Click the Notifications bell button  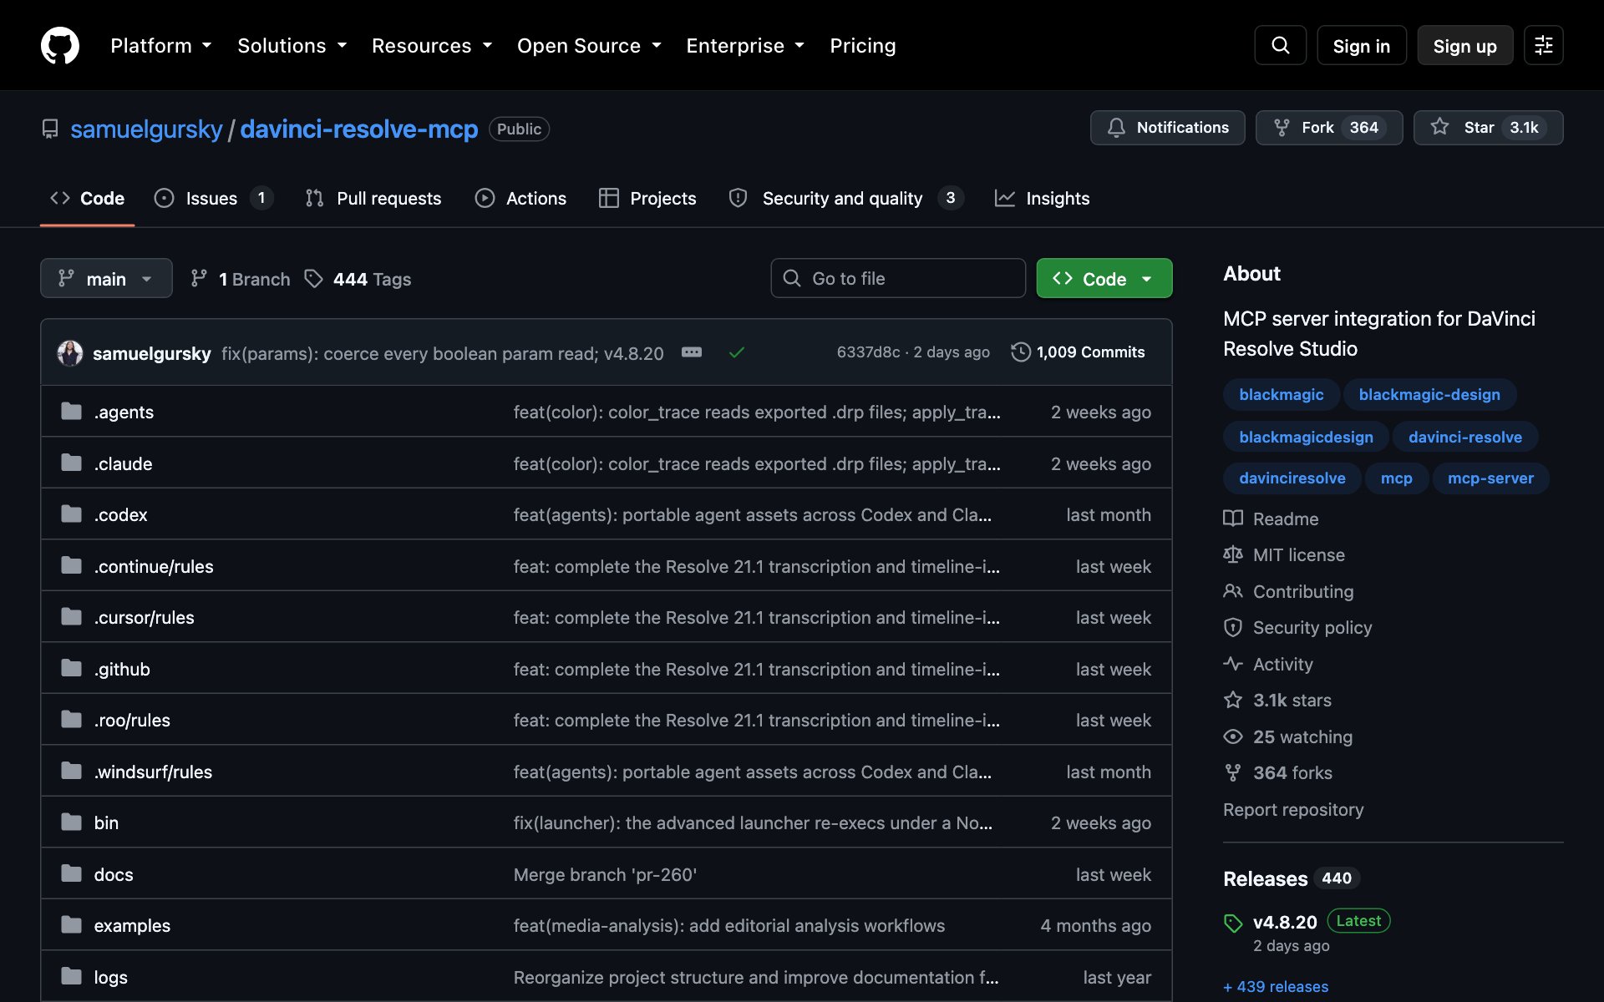(x=1167, y=128)
